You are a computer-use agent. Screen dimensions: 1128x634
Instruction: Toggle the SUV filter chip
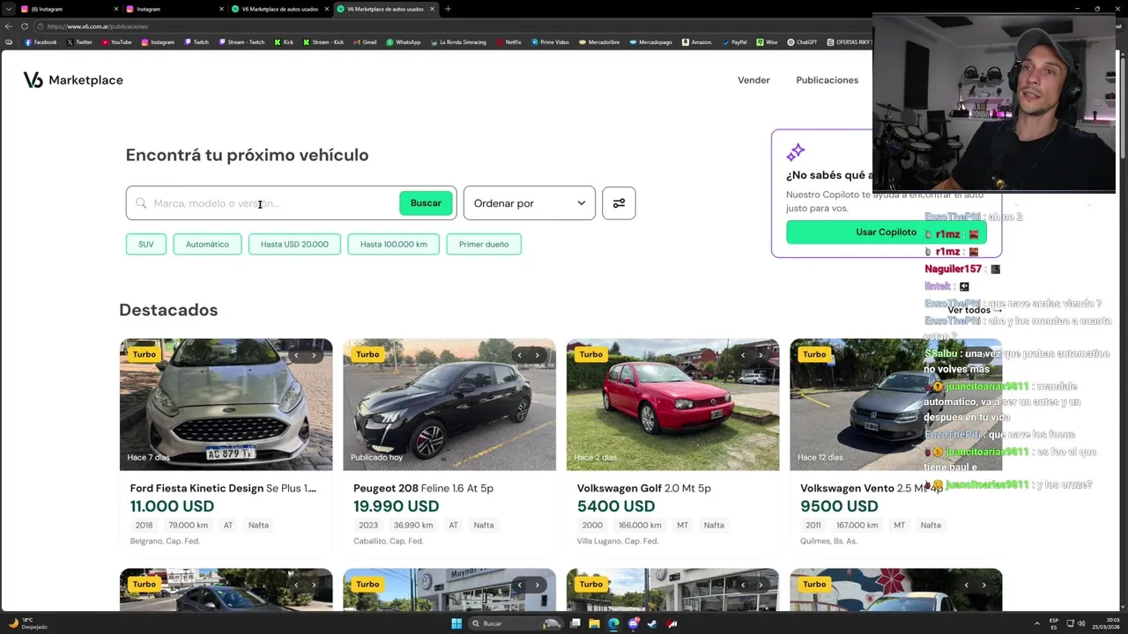146,244
